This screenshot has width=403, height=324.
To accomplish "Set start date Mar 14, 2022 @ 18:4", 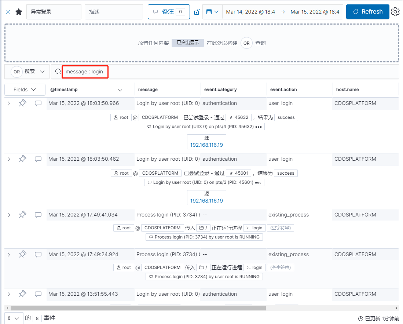I will point(250,12).
